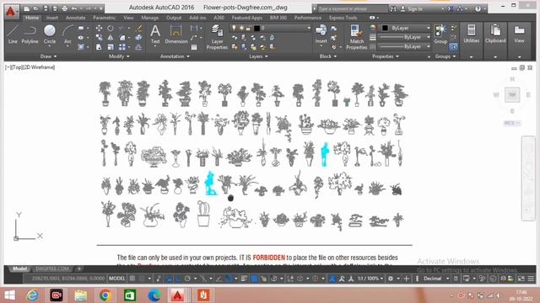Switch to the Output ribbon tab
The image size is (540, 303).
174,18
